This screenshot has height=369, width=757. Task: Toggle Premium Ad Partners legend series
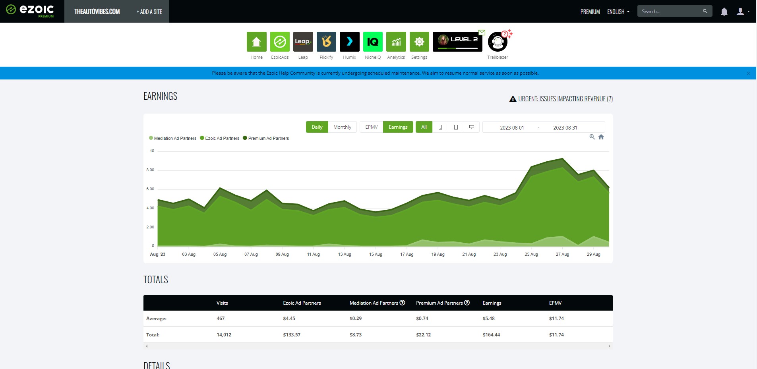pyautogui.click(x=266, y=138)
